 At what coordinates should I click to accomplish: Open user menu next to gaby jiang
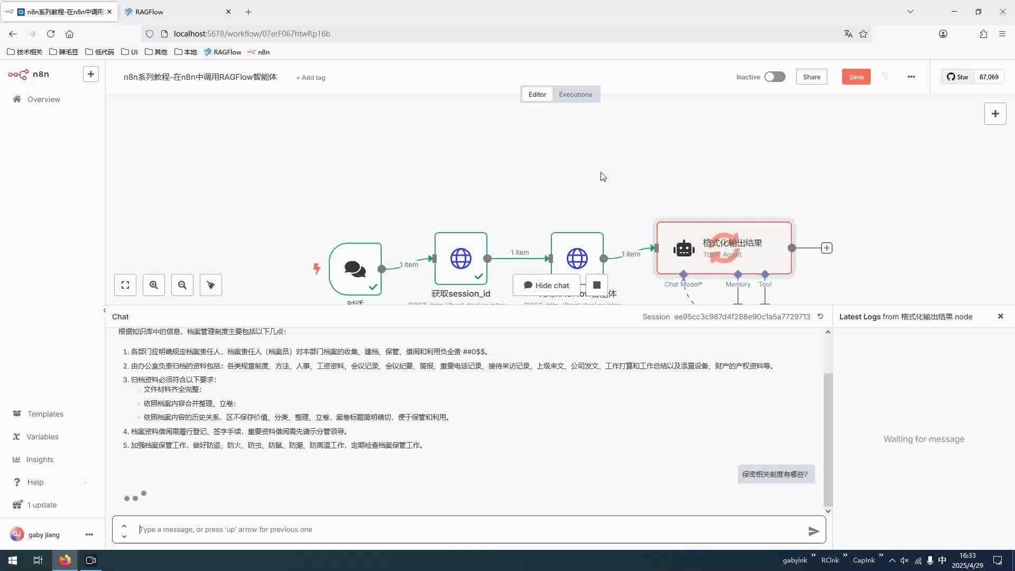tap(89, 535)
